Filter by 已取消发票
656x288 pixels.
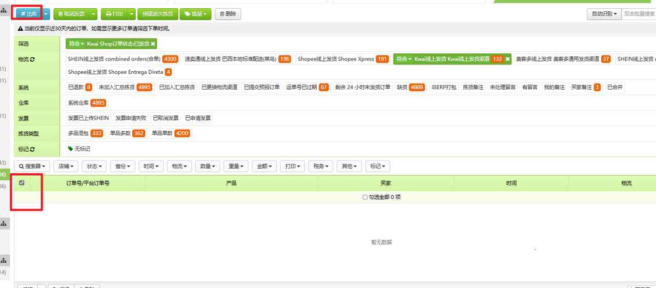tap(166, 118)
